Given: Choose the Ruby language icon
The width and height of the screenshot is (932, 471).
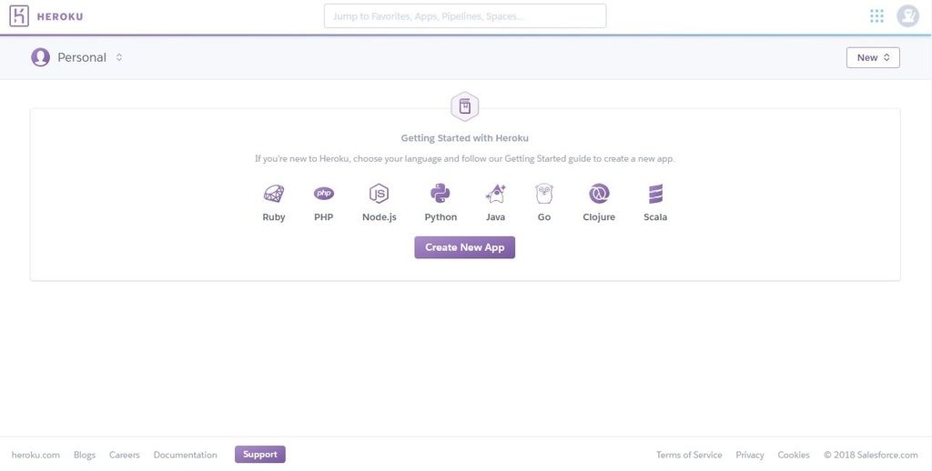Looking at the screenshot, I should point(273,194).
